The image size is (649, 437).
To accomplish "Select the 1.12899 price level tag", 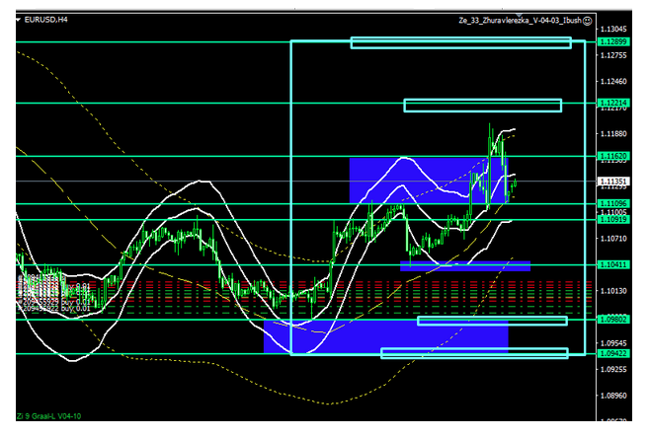I will pyautogui.click(x=613, y=43).
